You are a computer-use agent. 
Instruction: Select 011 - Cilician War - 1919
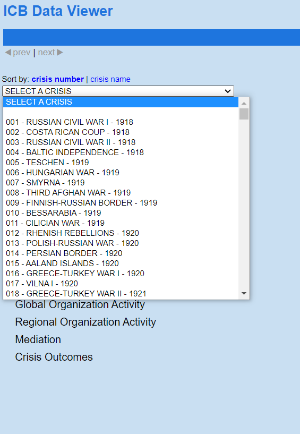121,223
